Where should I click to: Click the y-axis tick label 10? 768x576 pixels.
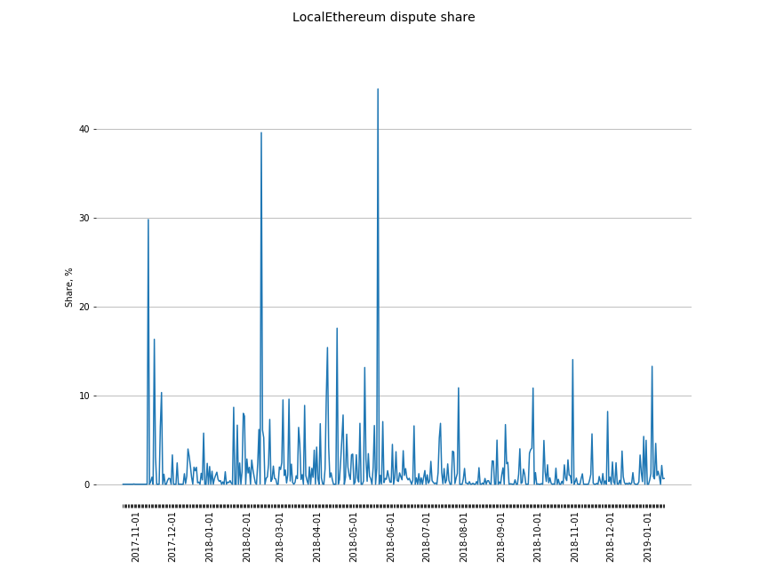click(x=84, y=396)
